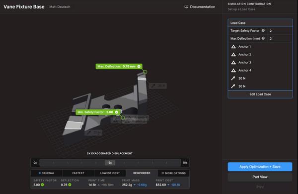
Task: Click the print mass decrease arrow icon
Action: coord(135,185)
